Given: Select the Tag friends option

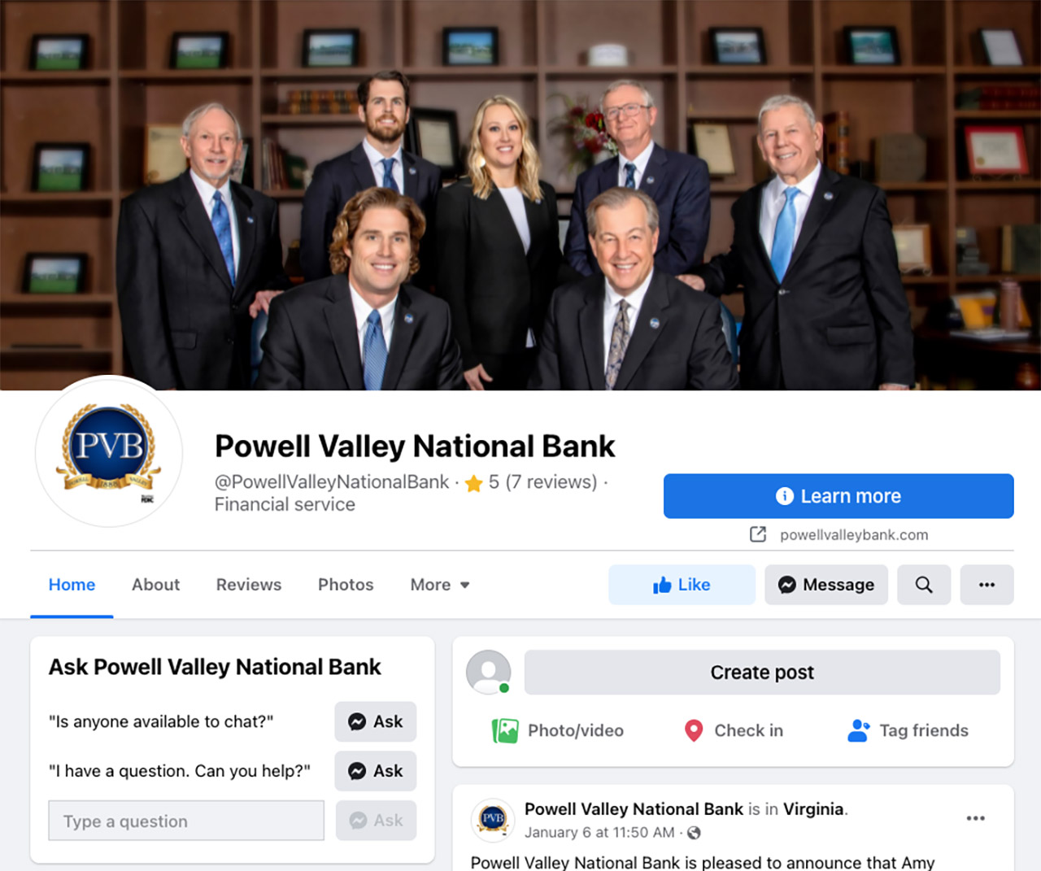Looking at the screenshot, I should click(x=908, y=730).
